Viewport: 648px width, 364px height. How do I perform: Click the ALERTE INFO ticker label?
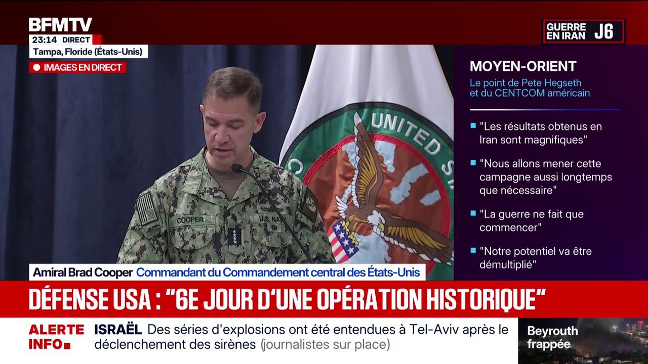[56, 337]
